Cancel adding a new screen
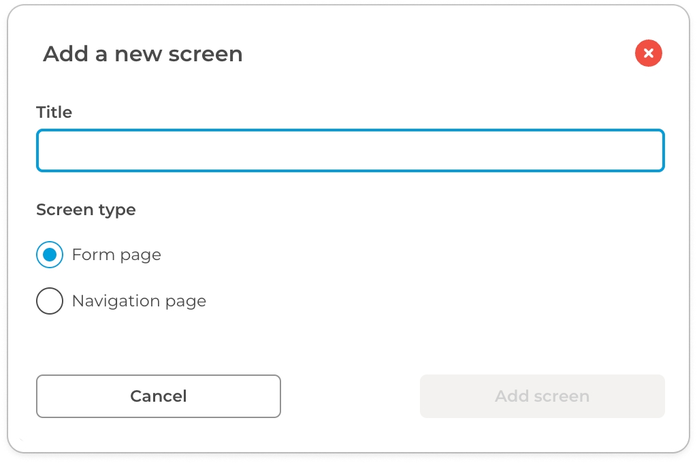The width and height of the screenshot is (697, 463). pyautogui.click(x=158, y=396)
